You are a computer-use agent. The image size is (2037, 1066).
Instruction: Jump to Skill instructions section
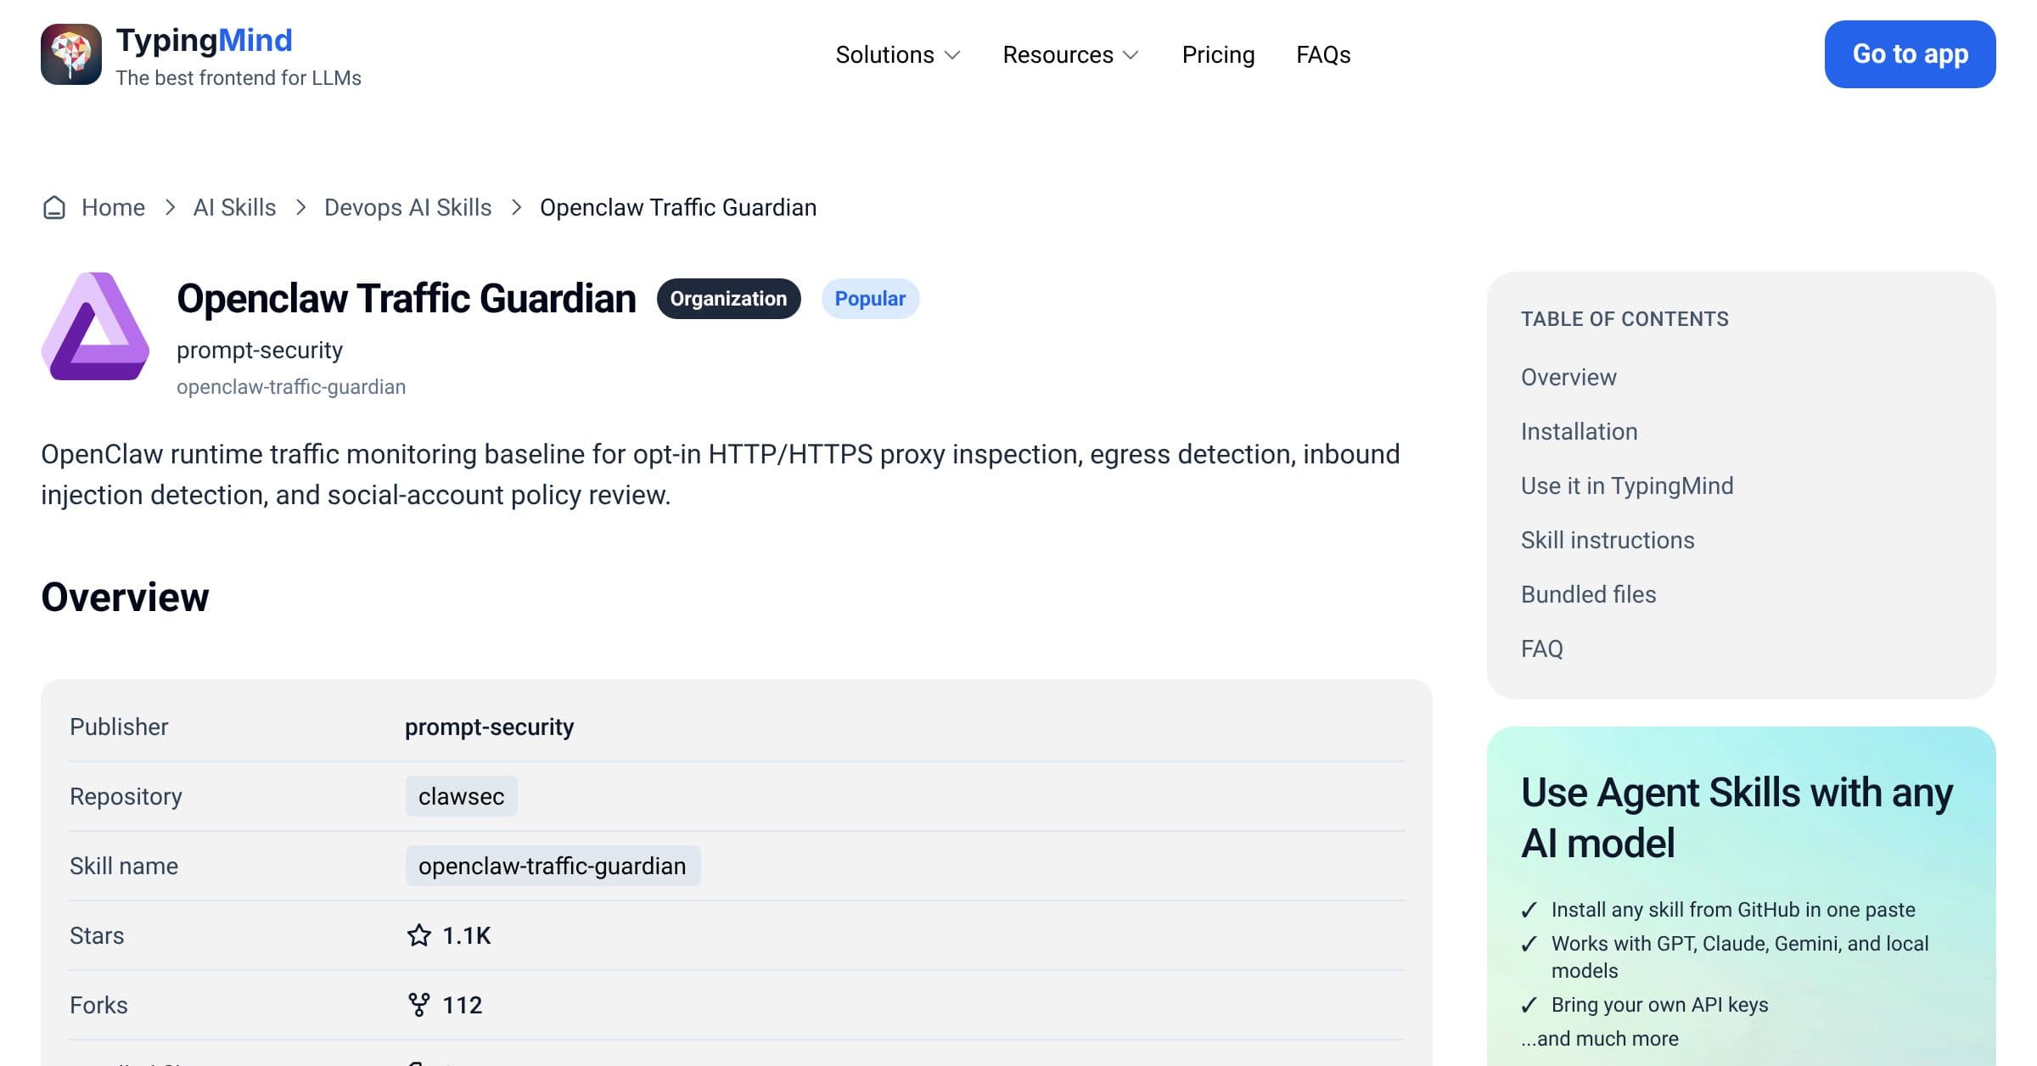pyautogui.click(x=1608, y=540)
